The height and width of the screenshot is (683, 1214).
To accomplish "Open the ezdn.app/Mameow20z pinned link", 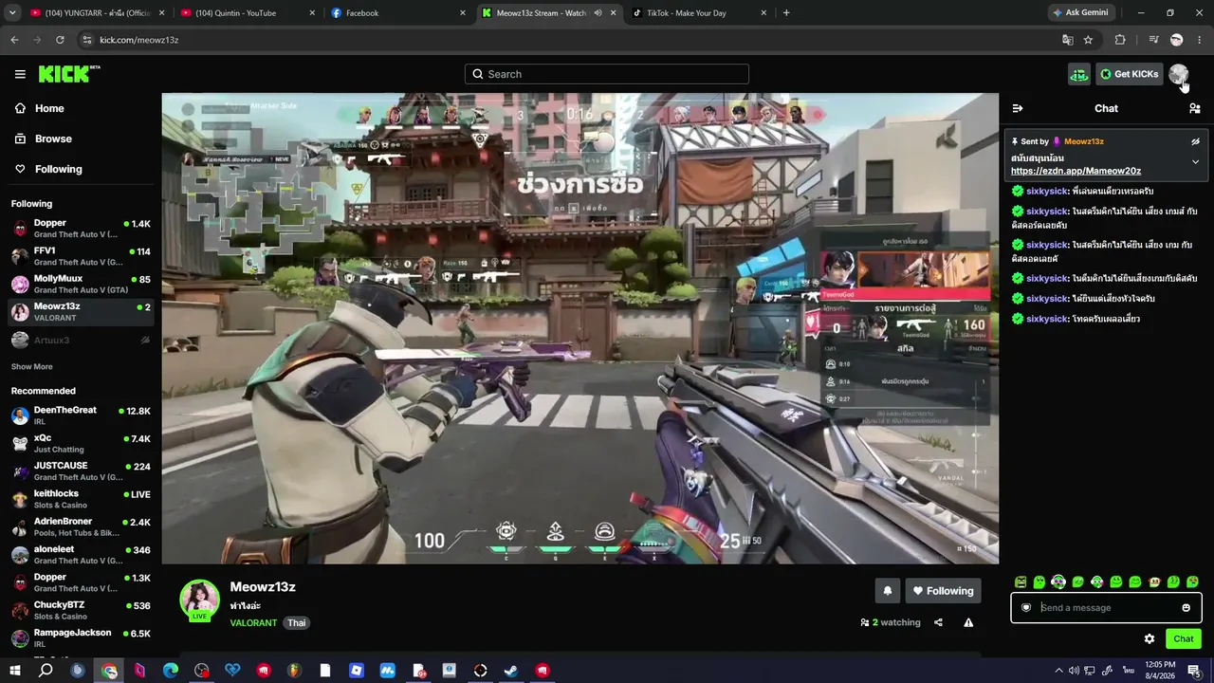I will coord(1076,171).
